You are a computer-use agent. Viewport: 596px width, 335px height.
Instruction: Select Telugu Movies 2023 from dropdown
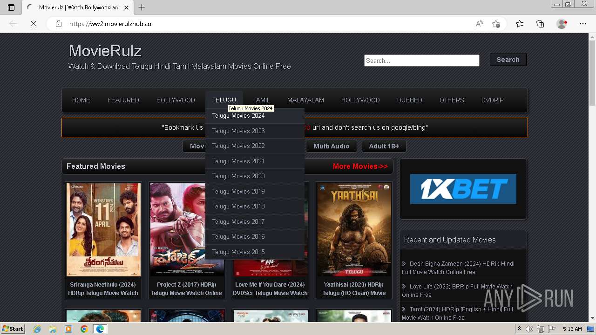coord(255,131)
